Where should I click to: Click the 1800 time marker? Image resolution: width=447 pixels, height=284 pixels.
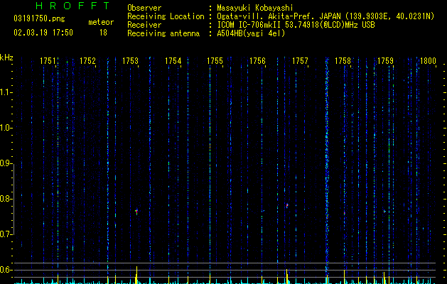(428, 61)
